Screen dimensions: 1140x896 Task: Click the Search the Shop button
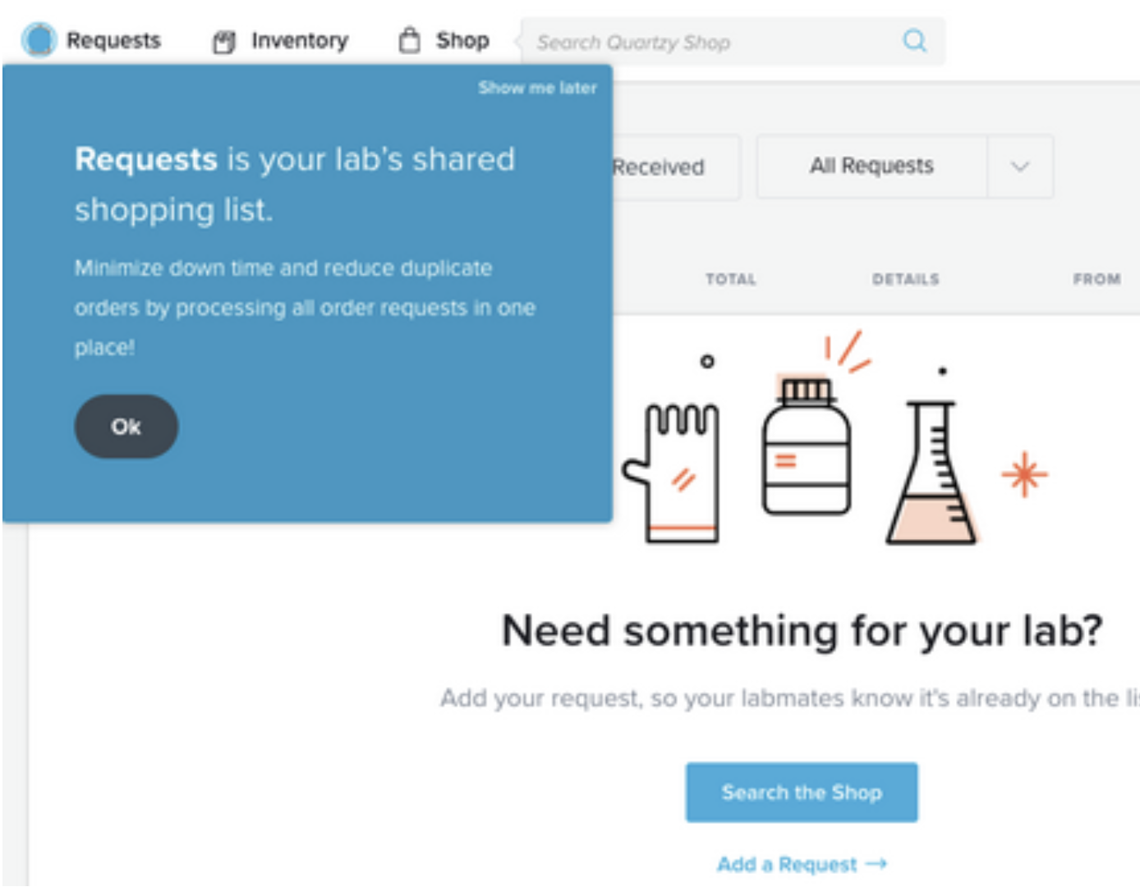click(802, 793)
